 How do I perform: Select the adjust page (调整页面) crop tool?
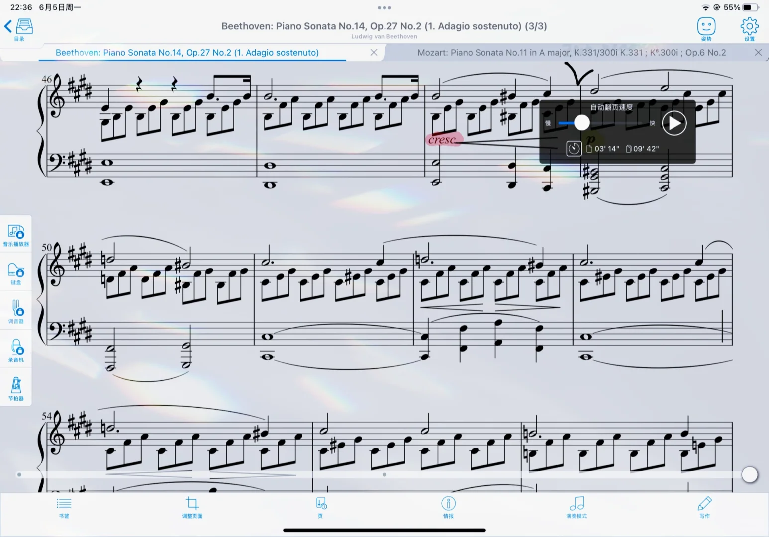click(x=192, y=508)
